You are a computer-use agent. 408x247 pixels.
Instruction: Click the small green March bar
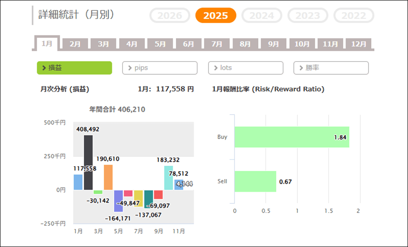pos(98,192)
